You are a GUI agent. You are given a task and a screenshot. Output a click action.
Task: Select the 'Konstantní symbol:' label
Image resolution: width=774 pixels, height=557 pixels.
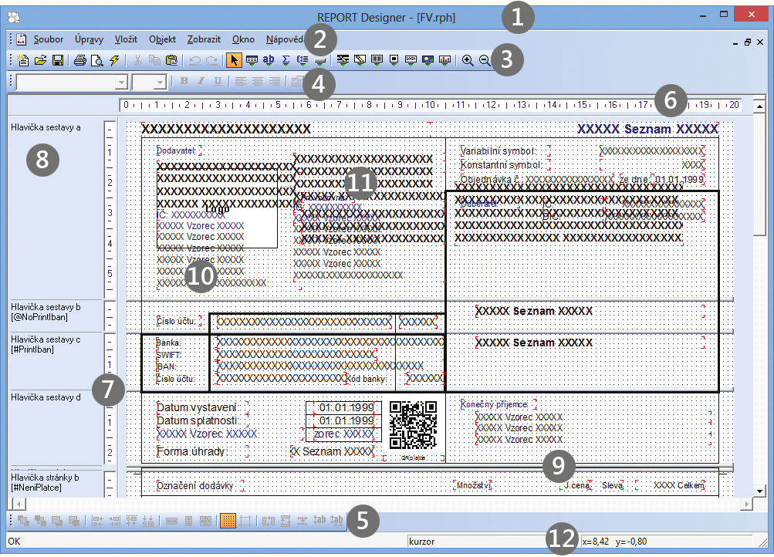(502, 165)
